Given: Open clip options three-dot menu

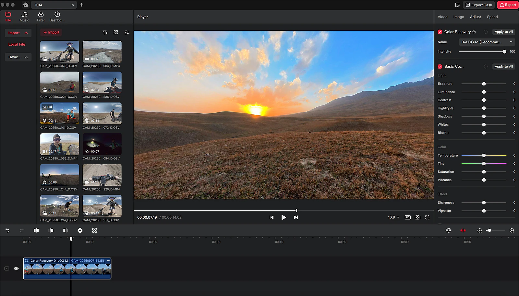Looking at the screenshot, I should [x=108, y=261].
